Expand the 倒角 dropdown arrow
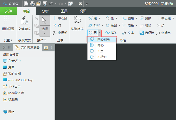 click(x=136, y=25)
